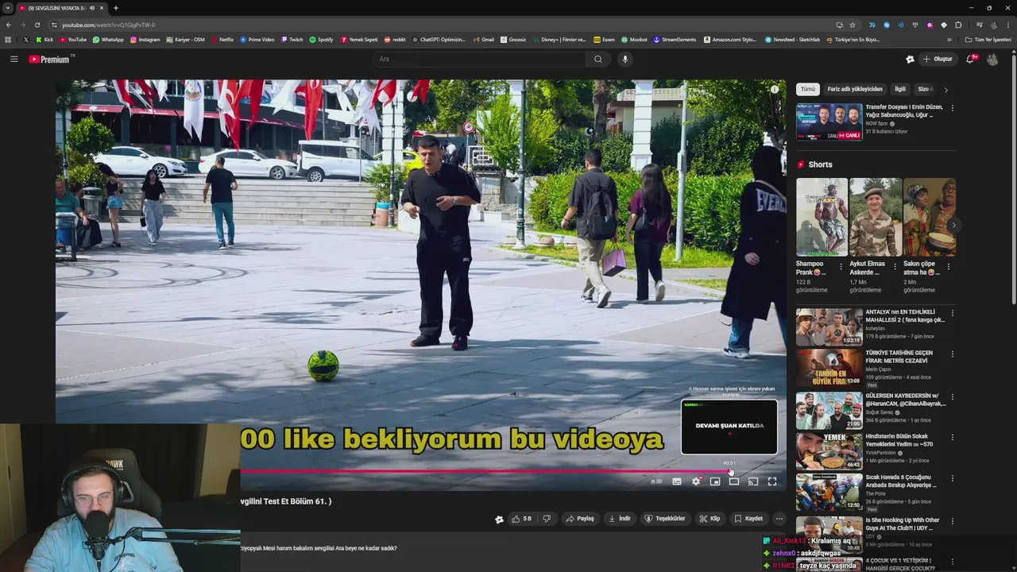Download the video with İndir

point(620,519)
